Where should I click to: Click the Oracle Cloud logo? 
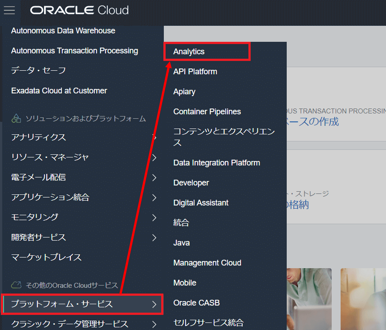pyautogui.click(x=79, y=10)
